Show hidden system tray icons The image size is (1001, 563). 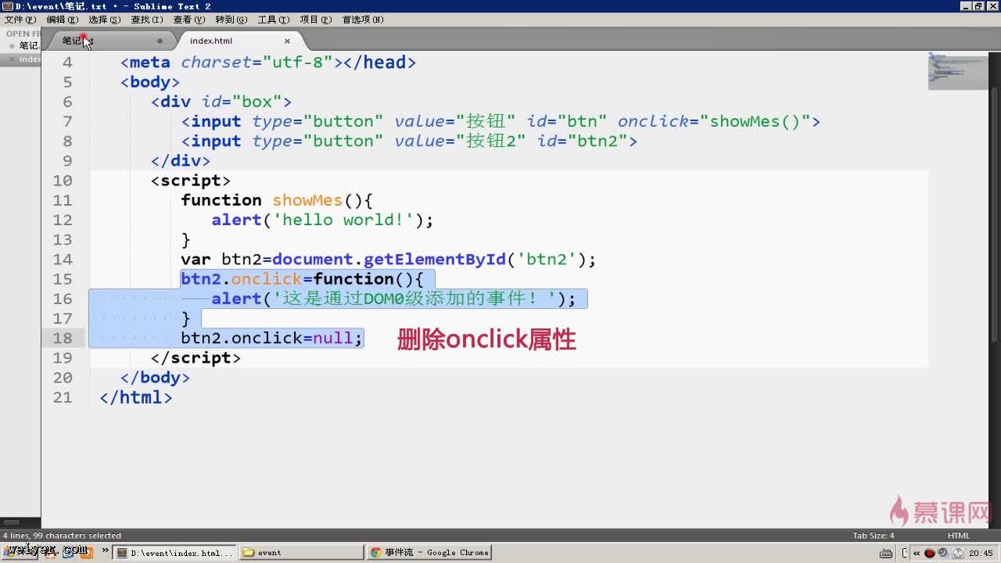[917, 553]
